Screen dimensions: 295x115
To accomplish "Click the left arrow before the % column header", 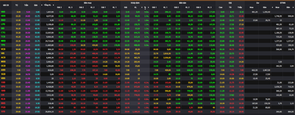I will point(142,7).
